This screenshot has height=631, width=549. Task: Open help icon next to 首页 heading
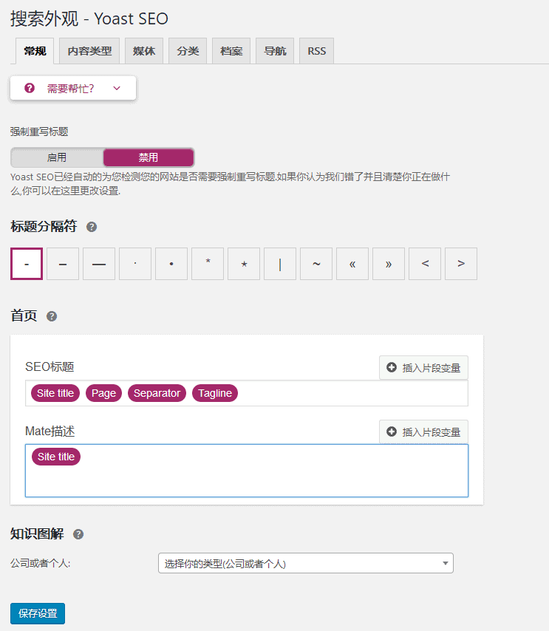pyautogui.click(x=52, y=316)
